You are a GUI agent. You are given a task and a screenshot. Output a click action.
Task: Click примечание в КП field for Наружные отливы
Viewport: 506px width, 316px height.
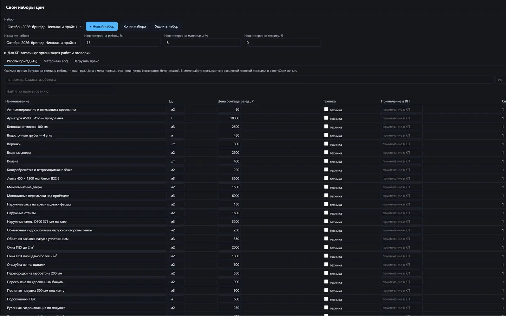click(402, 213)
